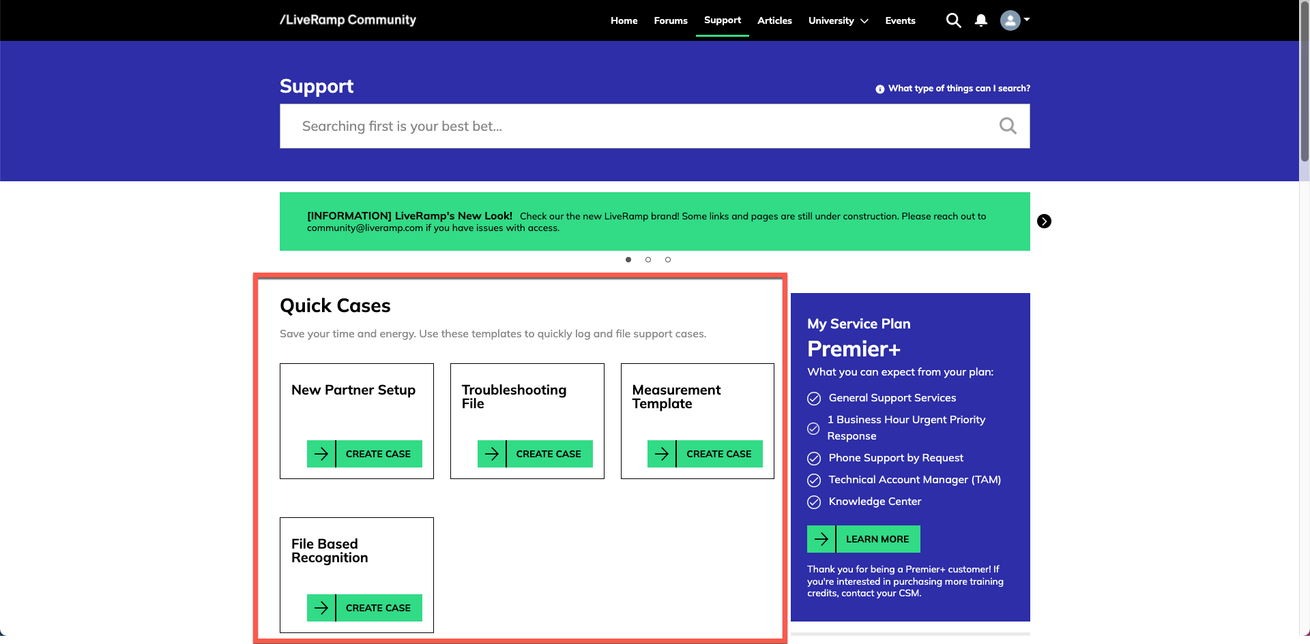Image resolution: width=1310 pixels, height=644 pixels.
Task: Open the search magnifier in top navigation
Action: (x=953, y=20)
